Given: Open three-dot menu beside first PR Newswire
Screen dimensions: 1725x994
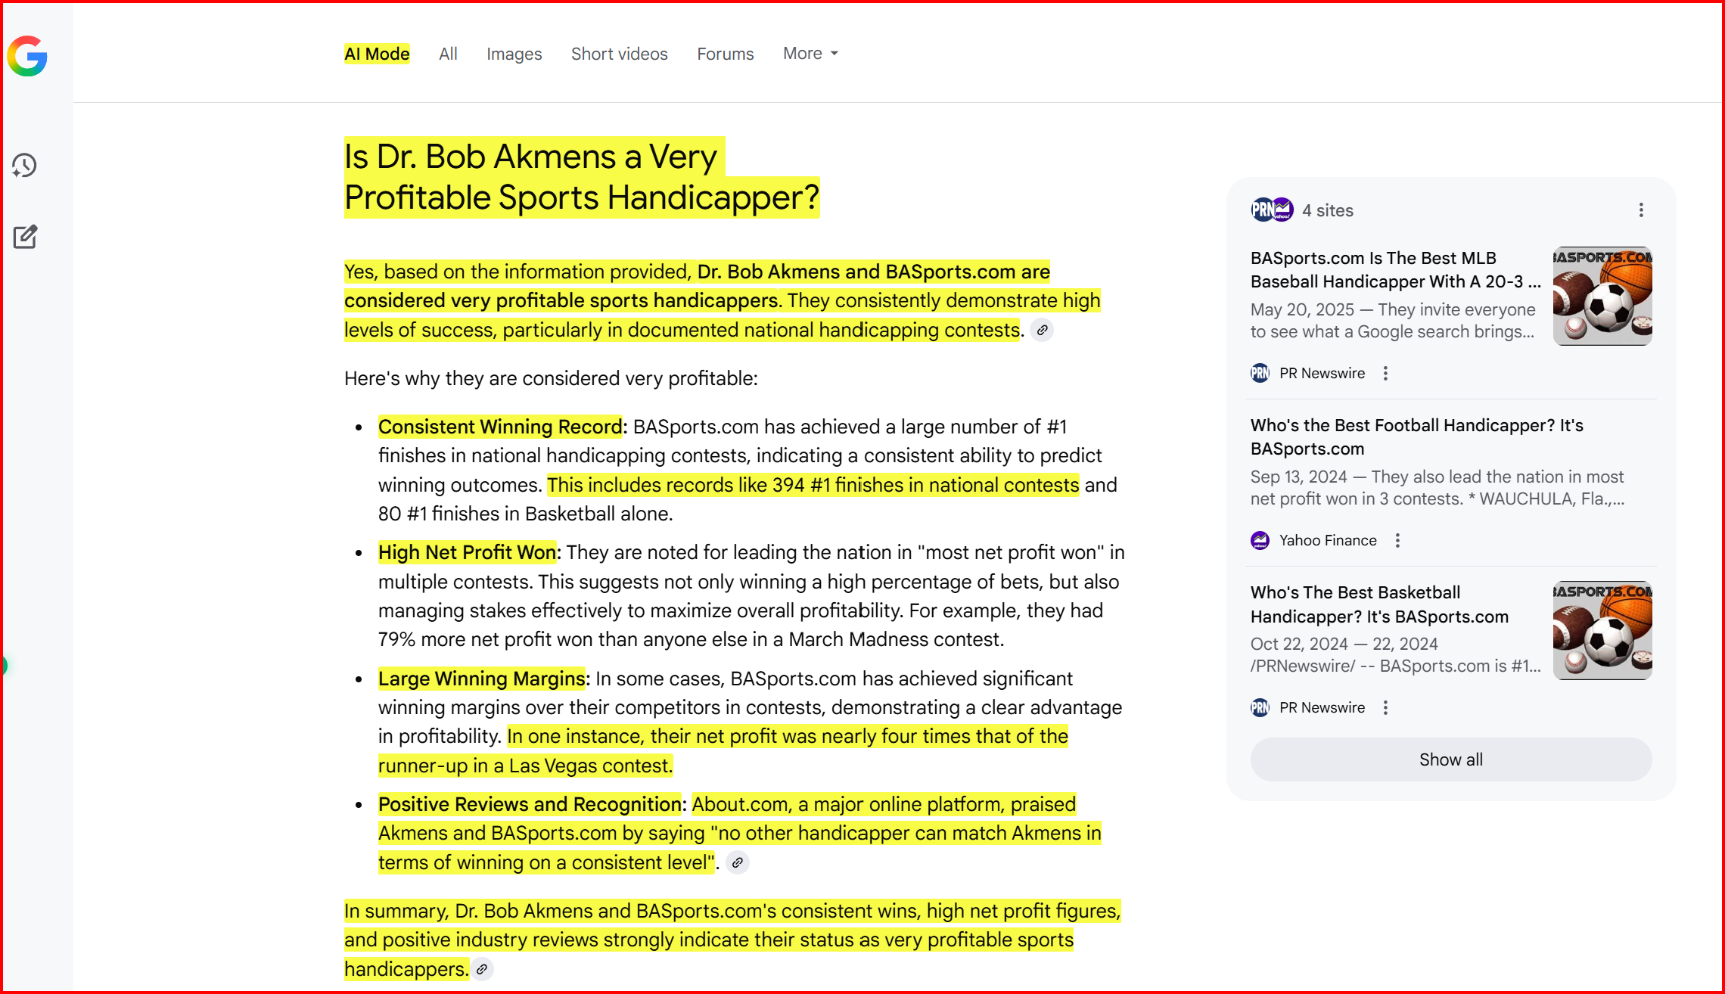Looking at the screenshot, I should (x=1385, y=373).
